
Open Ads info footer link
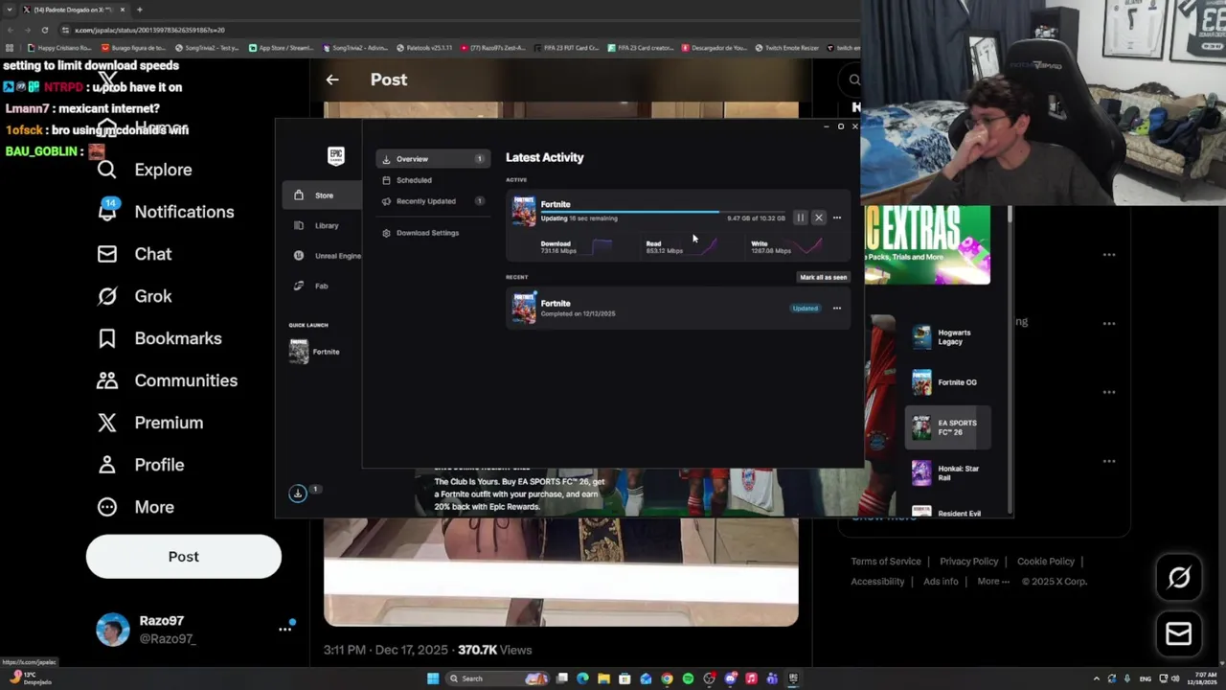tap(941, 582)
